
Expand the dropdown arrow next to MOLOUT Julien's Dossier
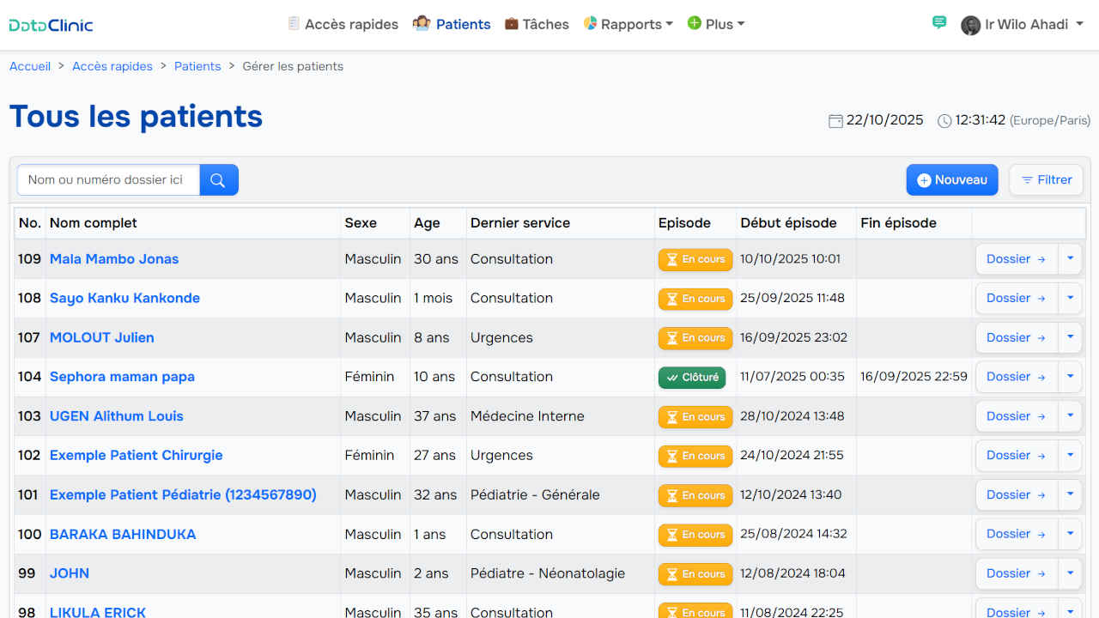(x=1070, y=337)
